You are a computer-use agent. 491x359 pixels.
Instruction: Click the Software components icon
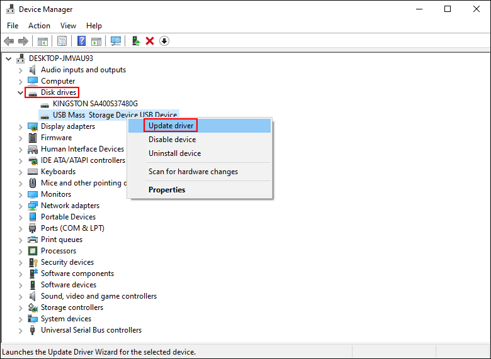click(33, 273)
